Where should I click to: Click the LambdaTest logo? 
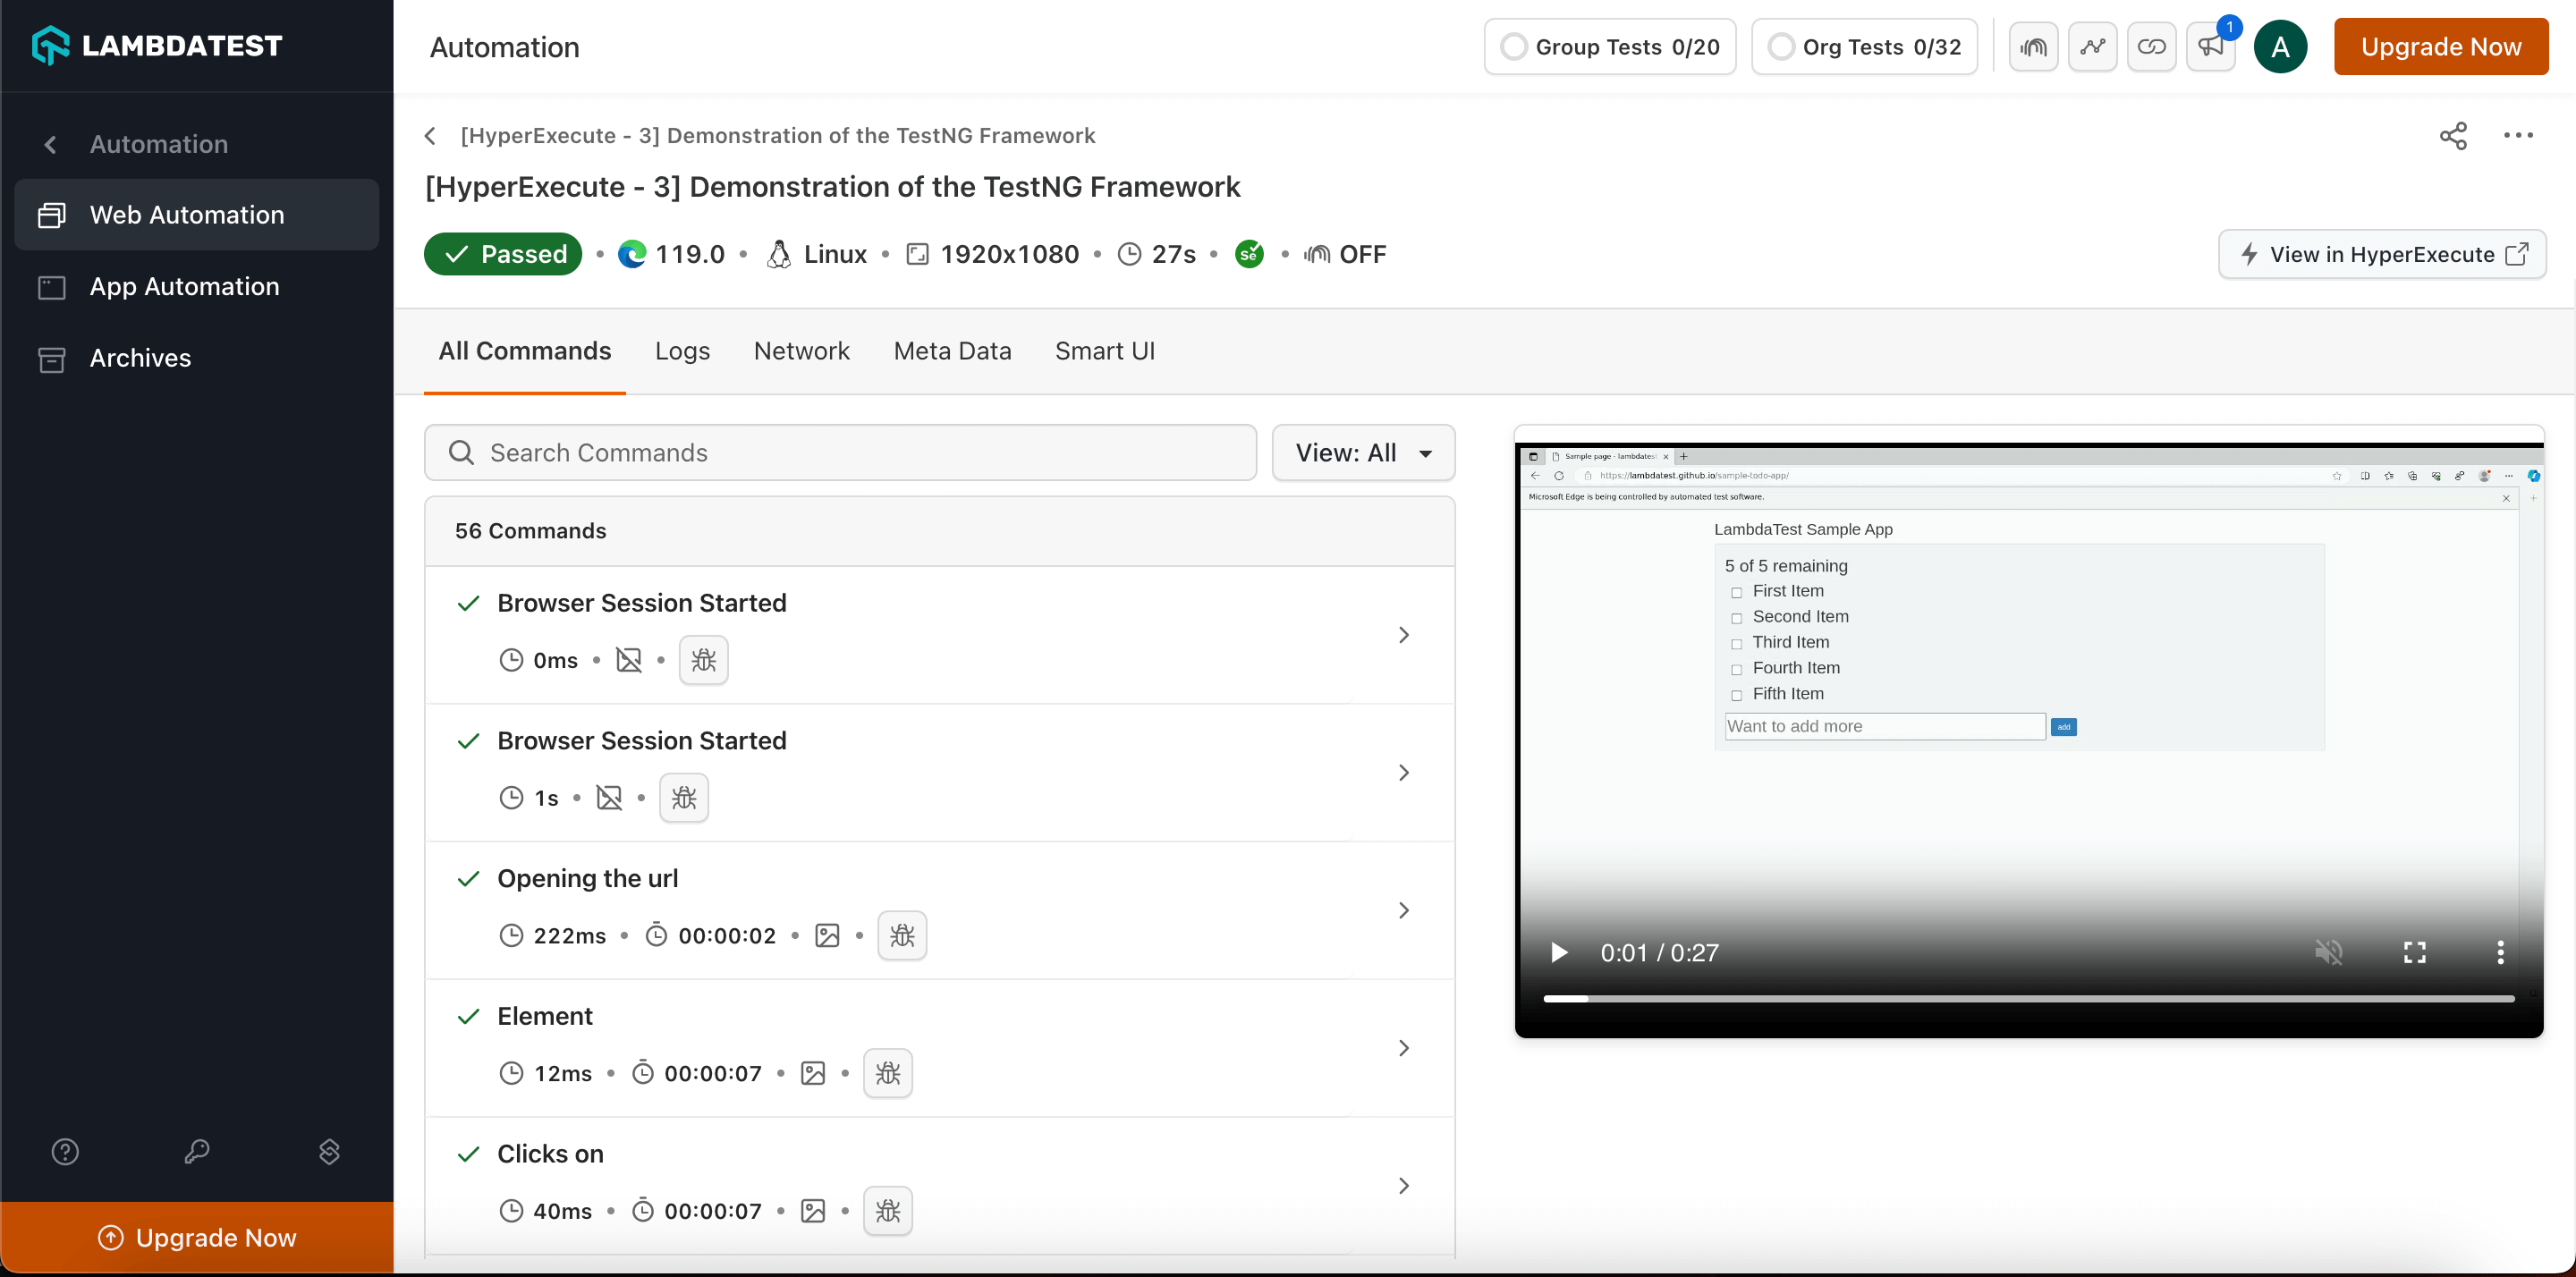[157, 46]
